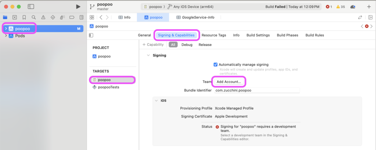Screen dimensions: 376x150
Task: Toggle the navigator sidebar panel
Action: [31, 7]
